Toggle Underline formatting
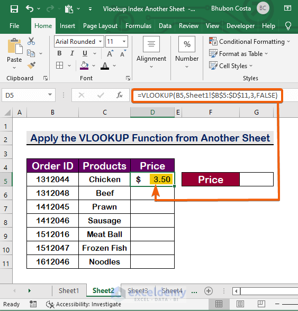The width and height of the screenshot is (298, 311). click(85, 53)
